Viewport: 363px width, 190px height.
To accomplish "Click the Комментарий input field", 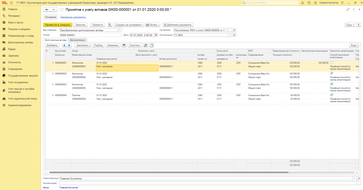I will coord(207,183).
